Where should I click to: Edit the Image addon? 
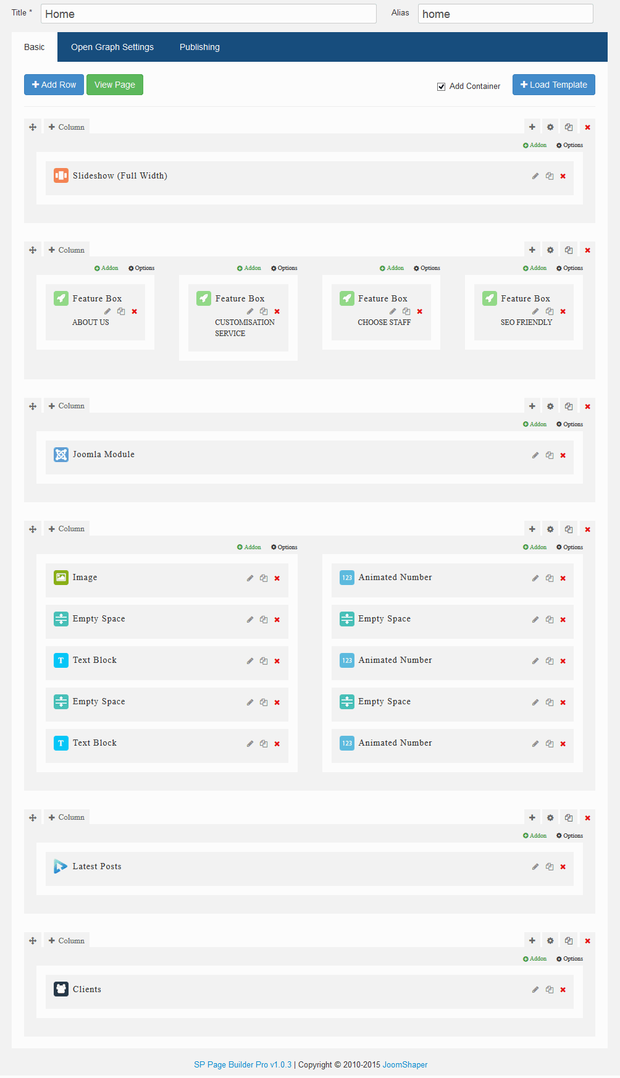click(x=250, y=578)
